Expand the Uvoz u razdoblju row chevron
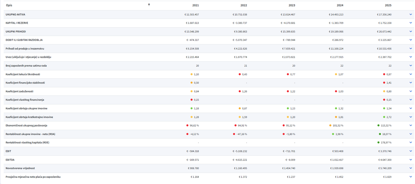This screenshot has width=415, height=184. [x=410, y=57]
